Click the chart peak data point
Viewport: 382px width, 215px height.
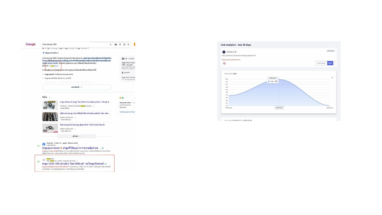279,79
